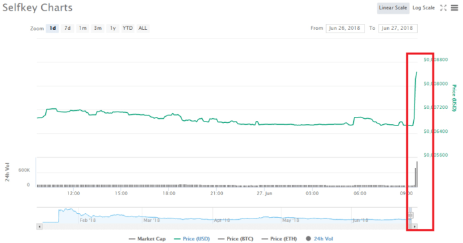Viewport: 463px width, 243px height.
Task: Click navigator timeline at Jun '18
Action: click(x=361, y=220)
